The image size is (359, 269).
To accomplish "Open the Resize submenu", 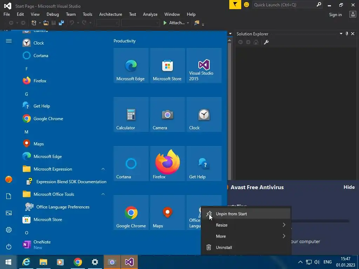I will click(x=246, y=225).
